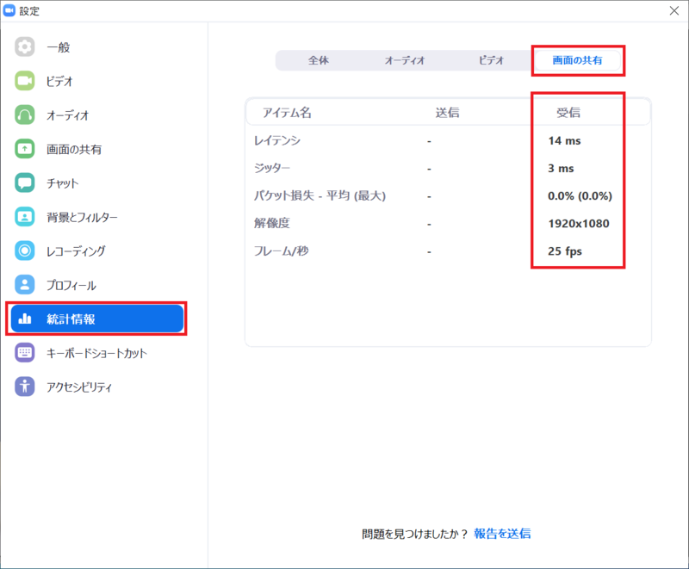Click the フレーム/秒 row label
This screenshot has width=689, height=569.
[x=282, y=251]
